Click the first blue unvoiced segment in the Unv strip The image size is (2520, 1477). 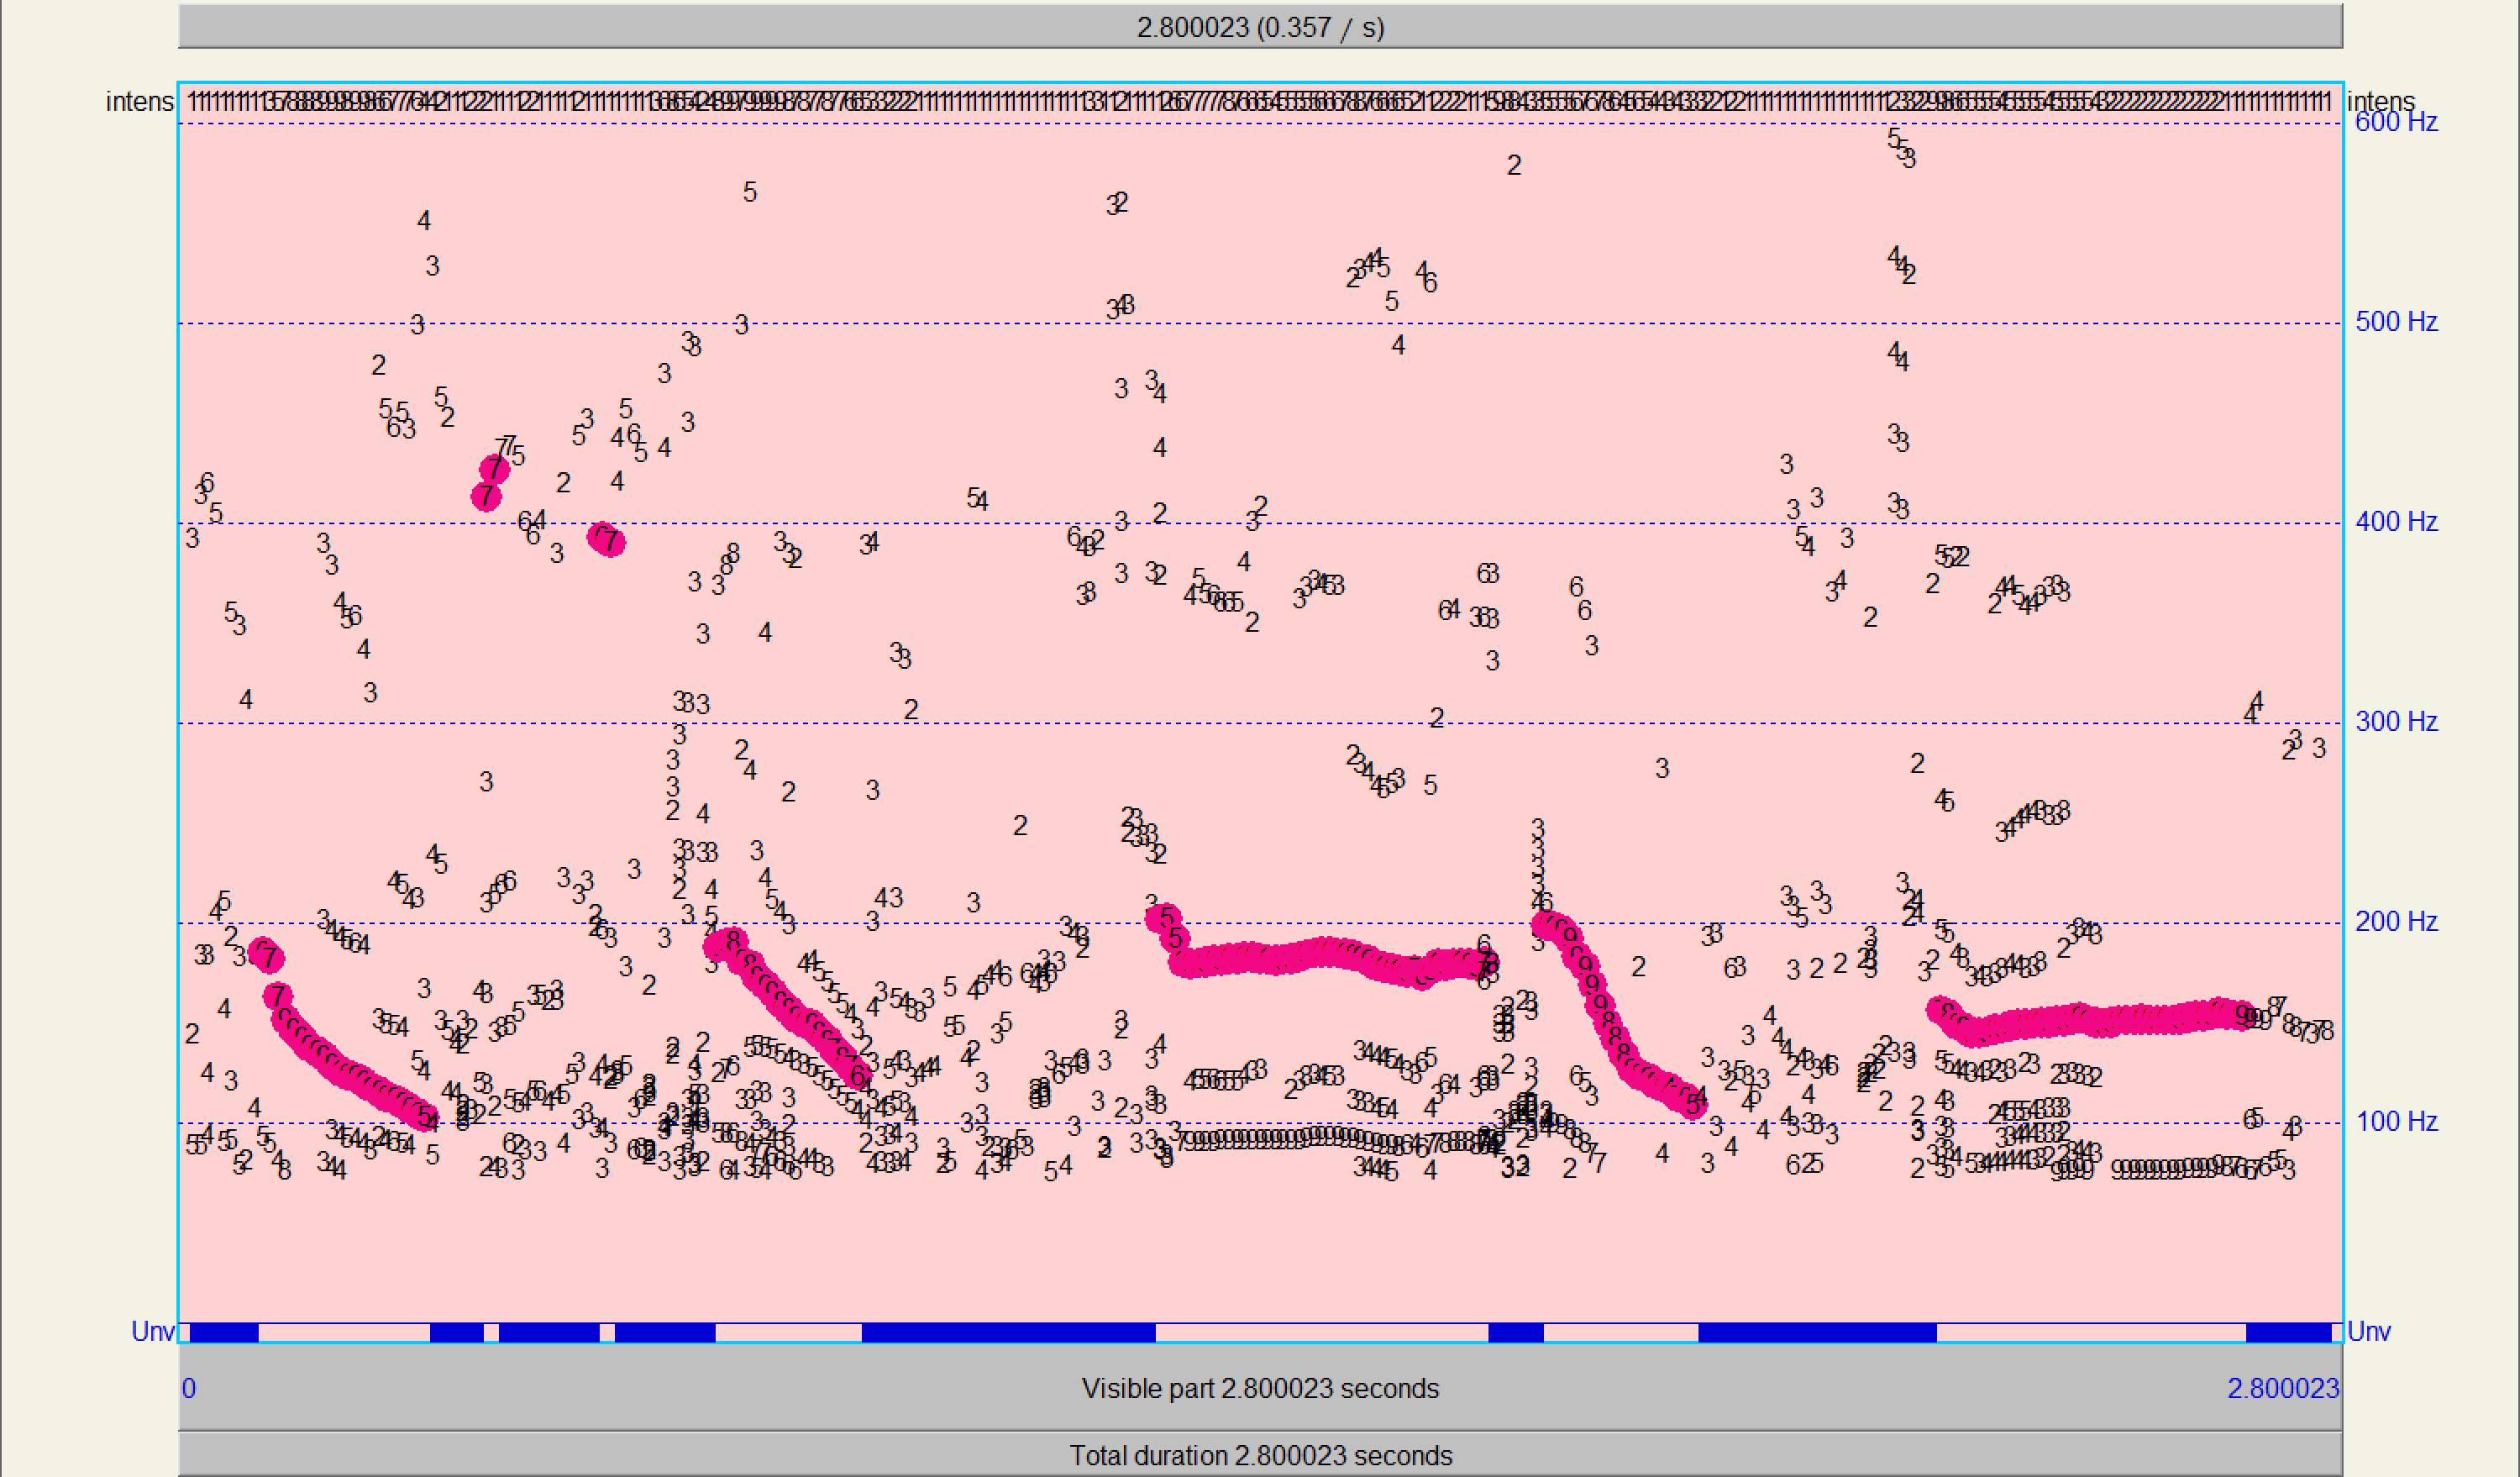click(224, 1332)
